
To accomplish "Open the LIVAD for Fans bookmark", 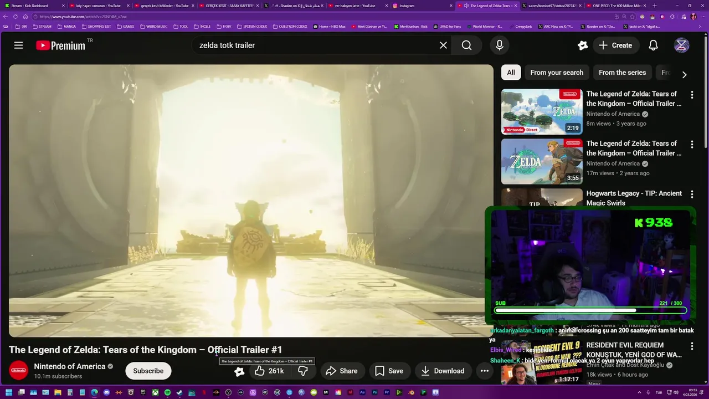I will (x=447, y=26).
